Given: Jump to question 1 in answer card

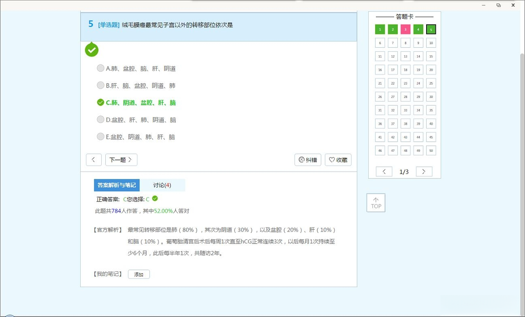Looking at the screenshot, I should pyautogui.click(x=380, y=29).
